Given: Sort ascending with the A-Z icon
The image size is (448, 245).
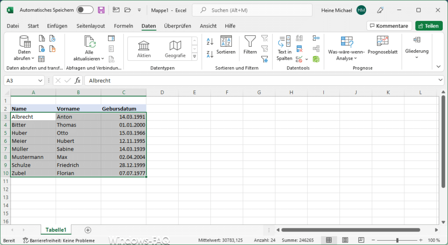Looking at the screenshot, I should (210, 41).
